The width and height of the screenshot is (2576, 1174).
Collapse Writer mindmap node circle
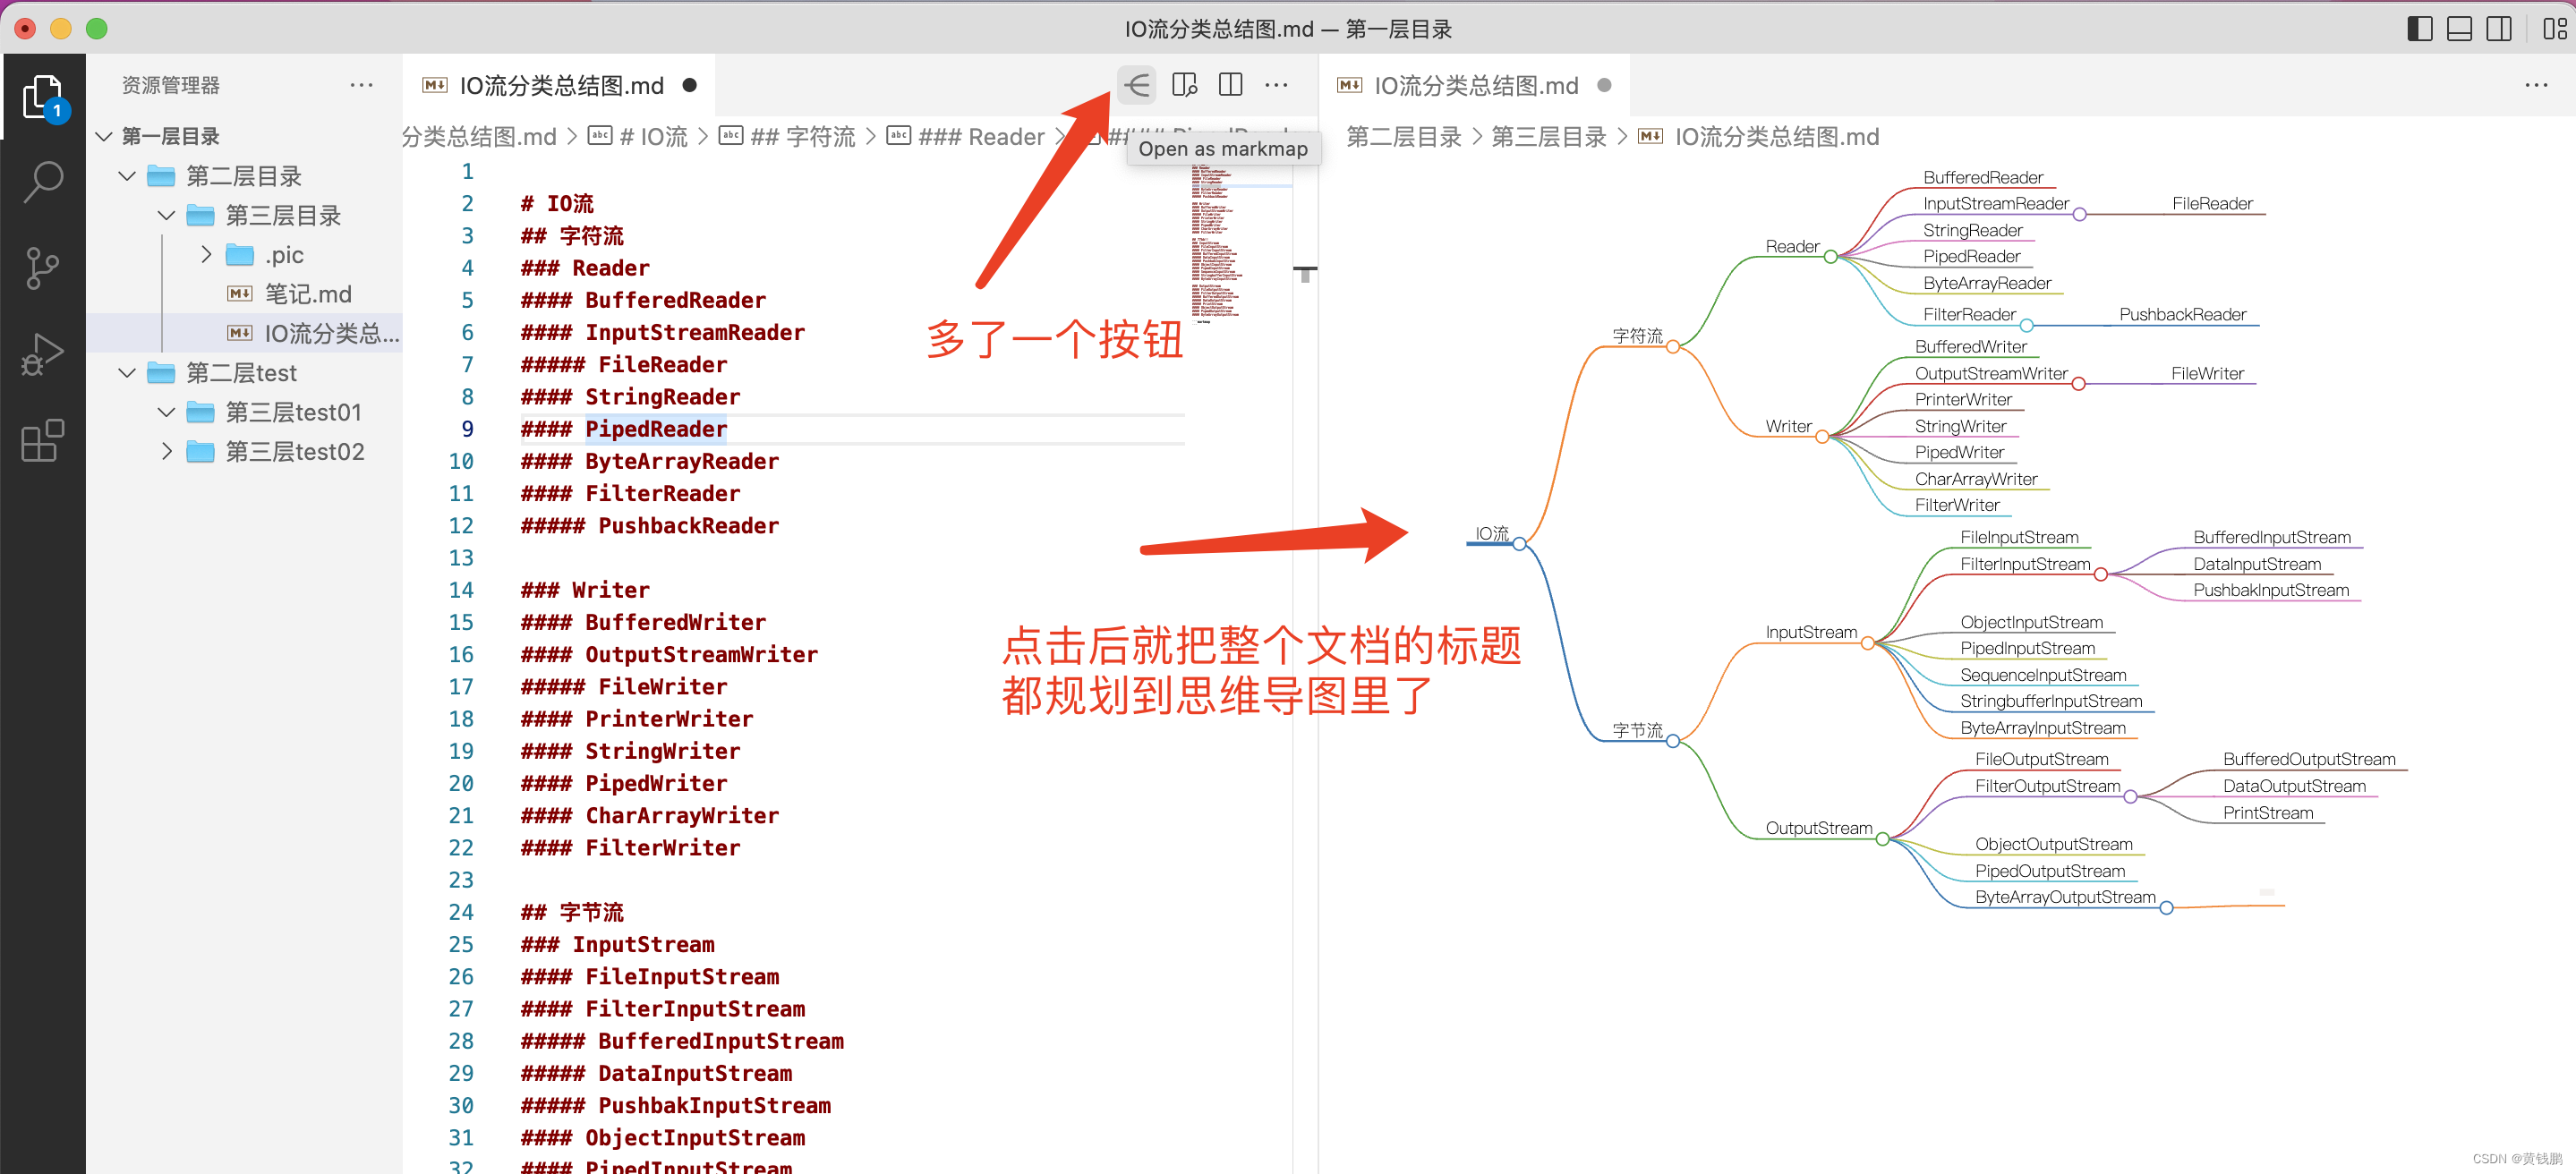(x=1822, y=437)
